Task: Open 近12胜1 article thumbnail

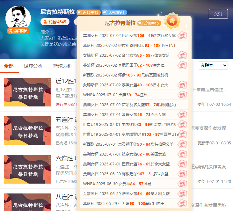Action: (27, 92)
